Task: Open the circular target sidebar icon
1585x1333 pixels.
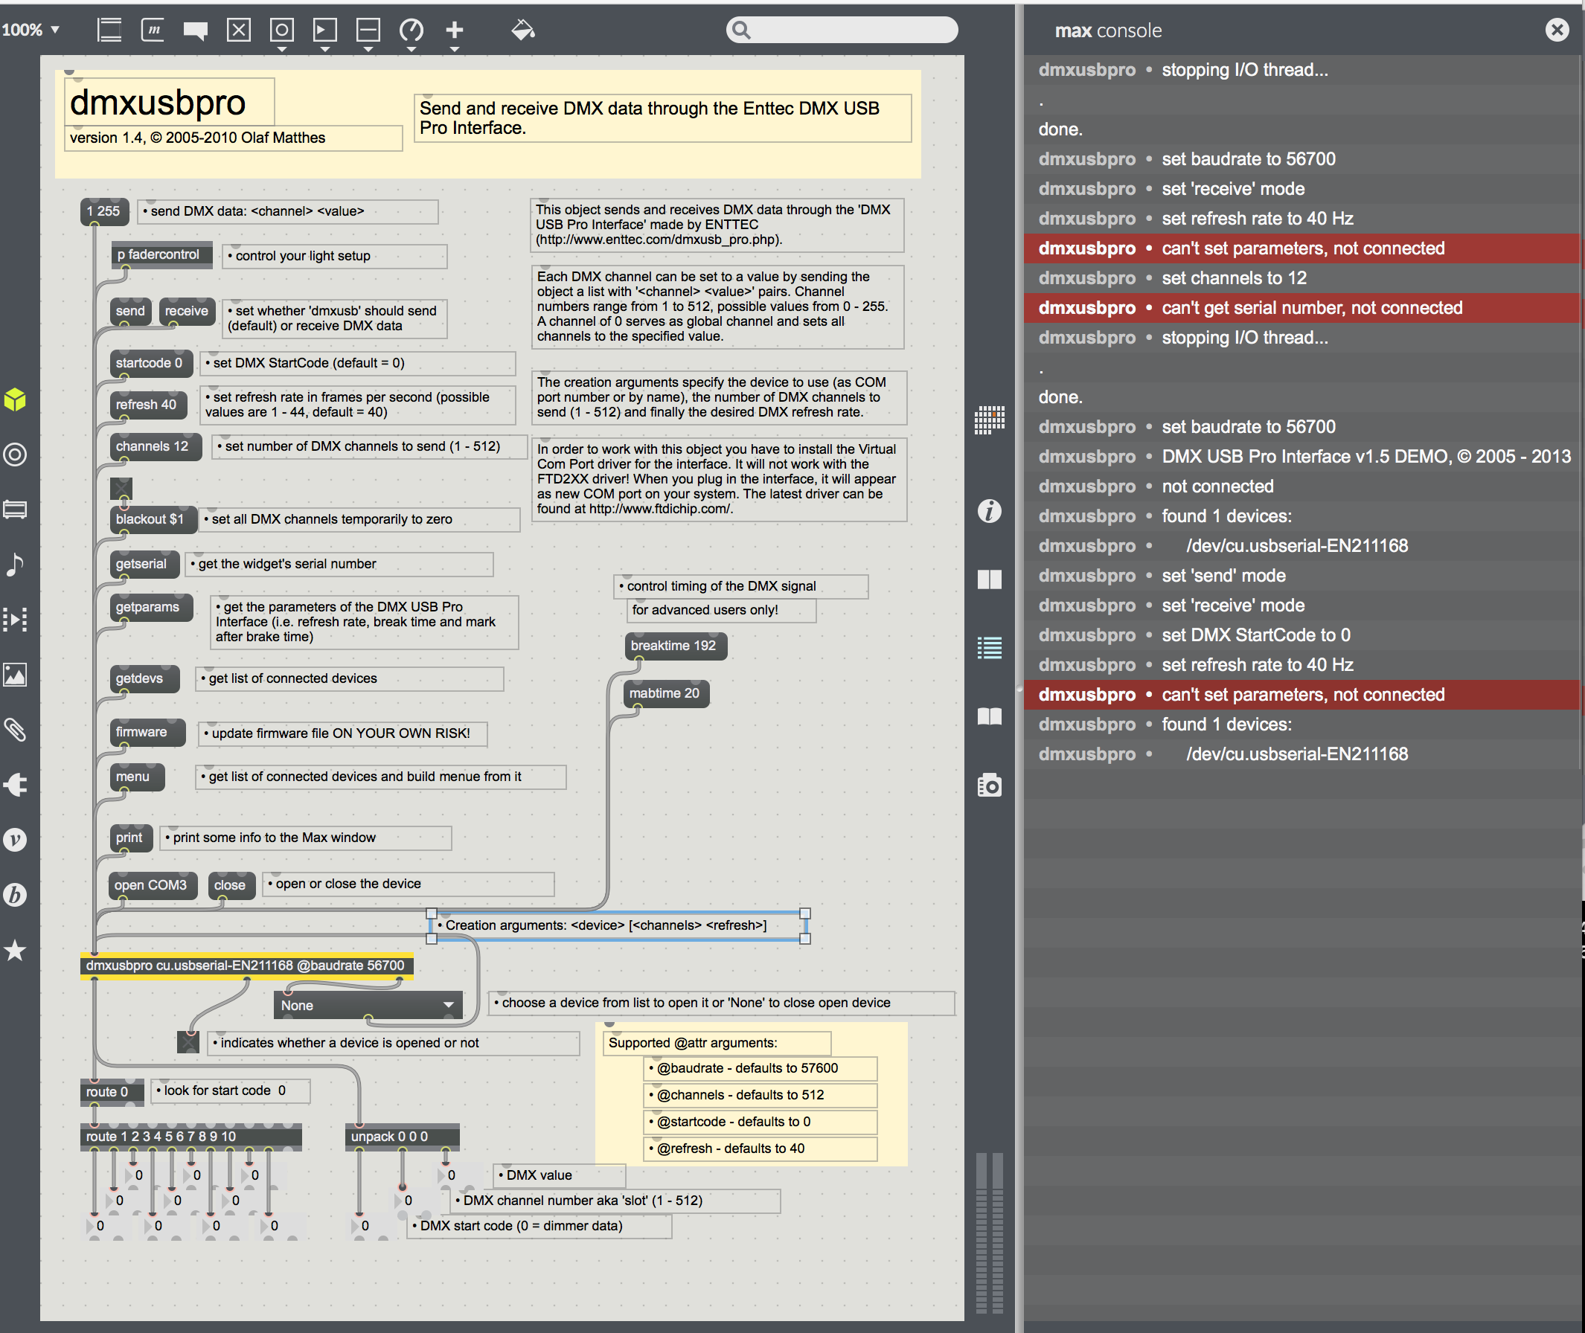Action: click(x=15, y=454)
